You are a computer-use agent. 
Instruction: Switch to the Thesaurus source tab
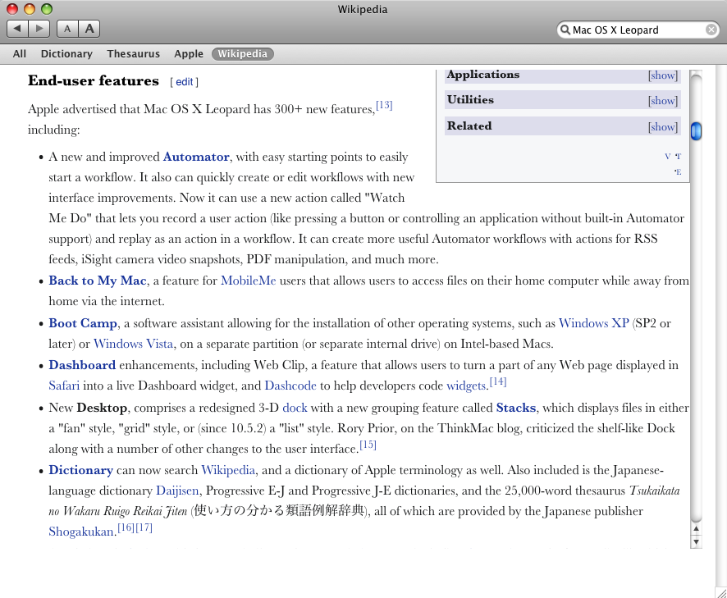pyautogui.click(x=134, y=54)
